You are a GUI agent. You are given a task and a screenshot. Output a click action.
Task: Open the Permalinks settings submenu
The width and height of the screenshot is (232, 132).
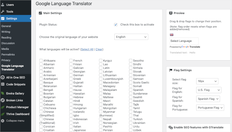pyautogui.click(x=8, y=54)
